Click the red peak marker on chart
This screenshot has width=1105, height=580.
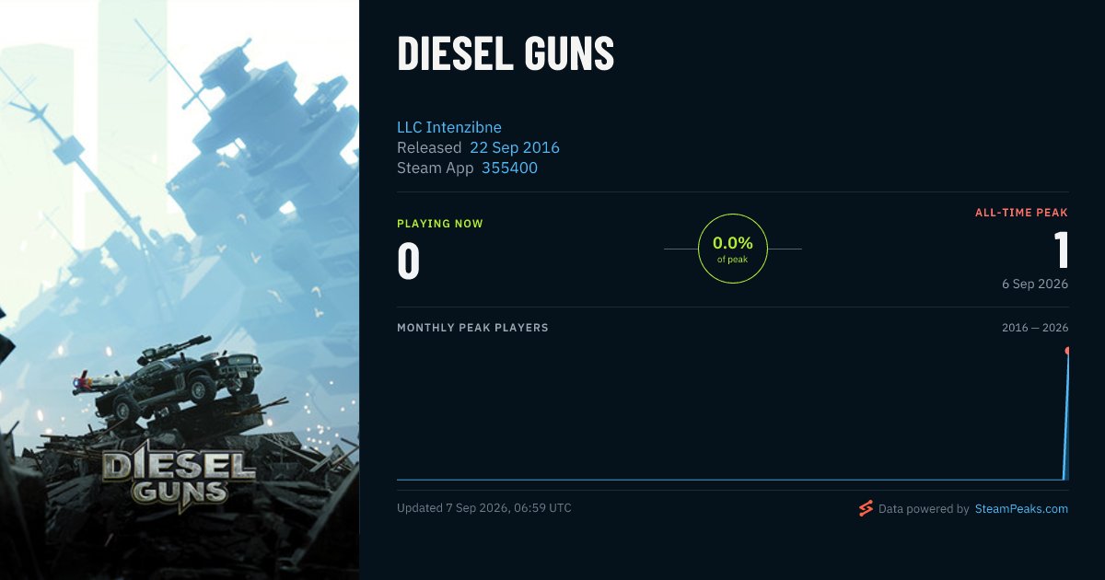coord(1067,351)
